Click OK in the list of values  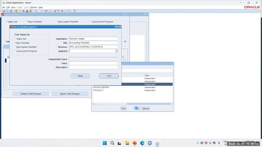(x=137, y=108)
